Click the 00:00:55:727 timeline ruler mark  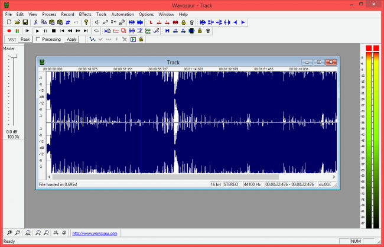(158, 69)
